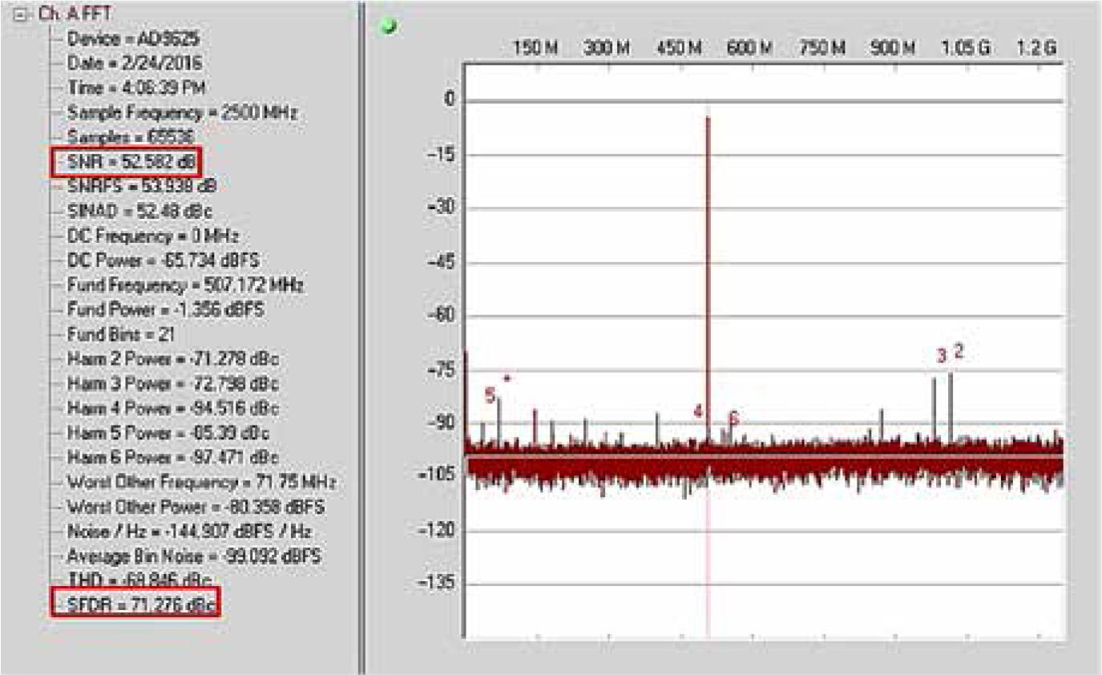The width and height of the screenshot is (1102, 675).
Task: Click harmonic marker 5 near the left spurs
Action: (x=490, y=394)
